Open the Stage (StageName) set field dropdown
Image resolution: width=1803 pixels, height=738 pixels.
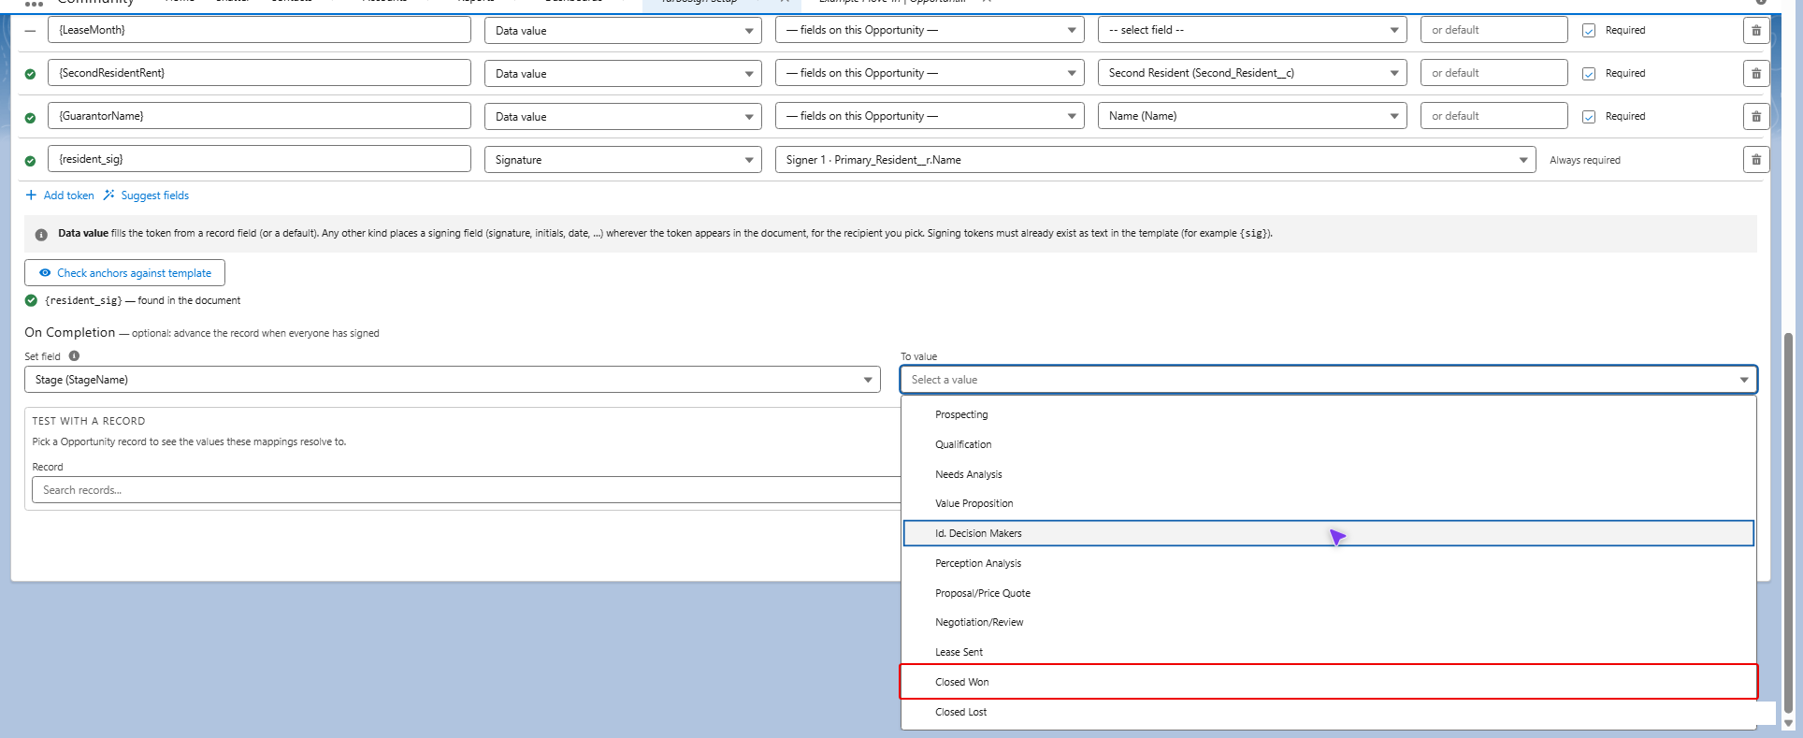click(x=453, y=379)
